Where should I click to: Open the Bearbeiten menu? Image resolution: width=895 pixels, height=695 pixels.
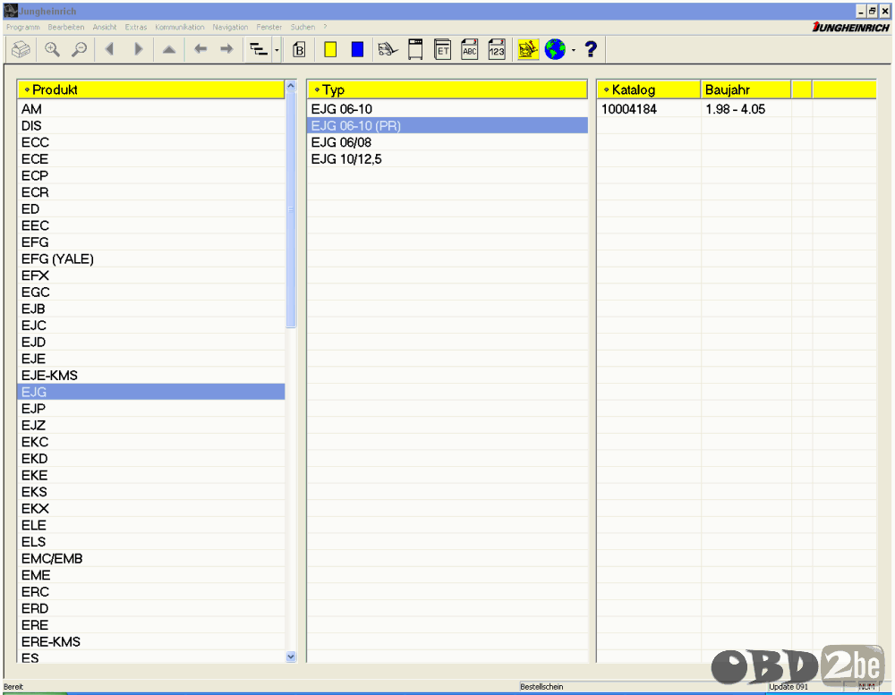[x=66, y=27]
